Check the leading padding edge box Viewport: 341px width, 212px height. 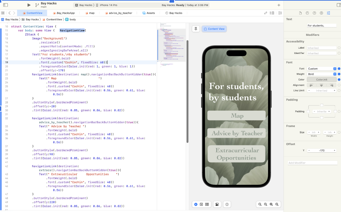pyautogui.click(x=308, y=112)
